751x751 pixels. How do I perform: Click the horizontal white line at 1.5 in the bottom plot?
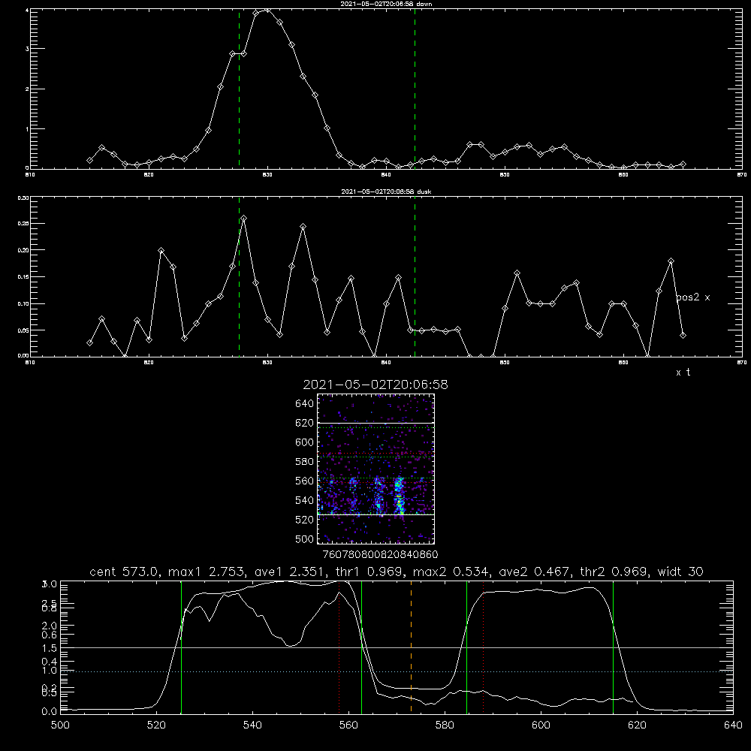pyautogui.click(x=397, y=647)
